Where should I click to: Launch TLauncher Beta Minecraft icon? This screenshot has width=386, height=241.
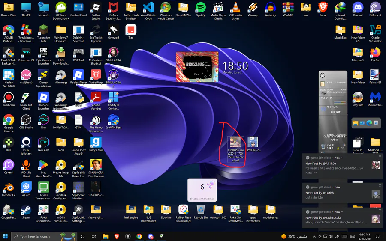pos(44,33)
